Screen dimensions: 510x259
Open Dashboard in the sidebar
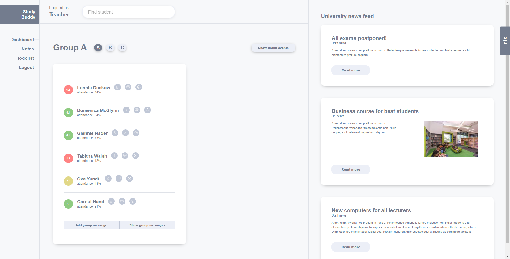pos(22,40)
